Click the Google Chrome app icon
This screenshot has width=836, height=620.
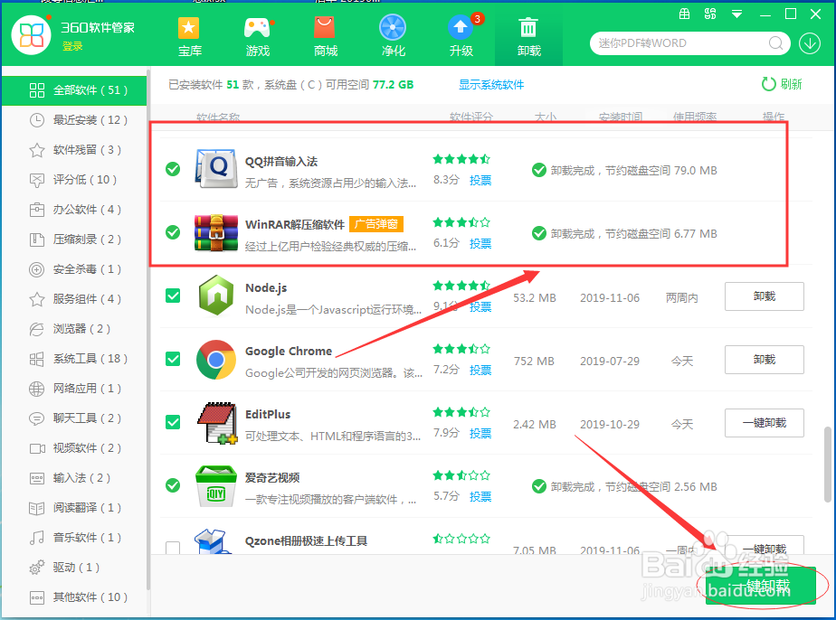click(x=216, y=360)
